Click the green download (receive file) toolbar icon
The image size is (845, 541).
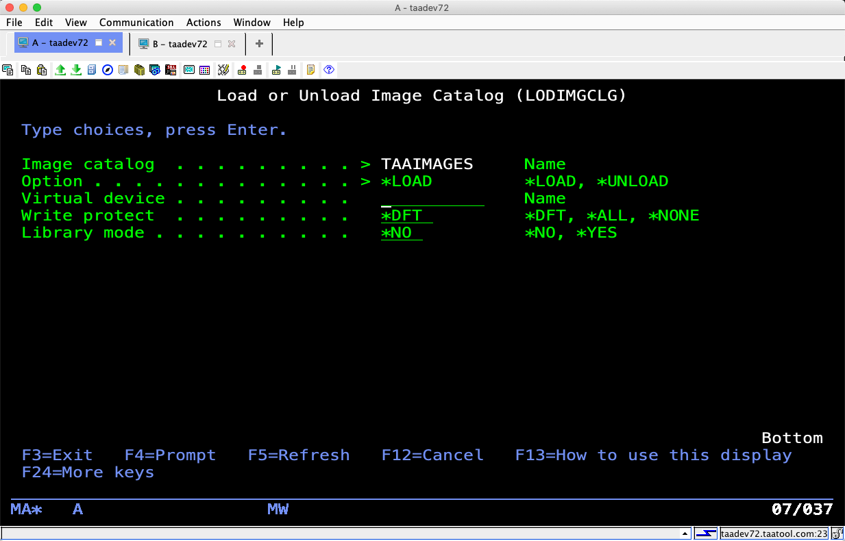tap(76, 70)
